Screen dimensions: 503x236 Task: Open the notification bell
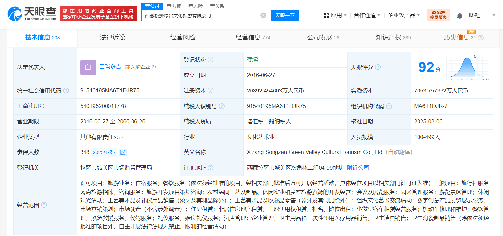click(x=459, y=16)
